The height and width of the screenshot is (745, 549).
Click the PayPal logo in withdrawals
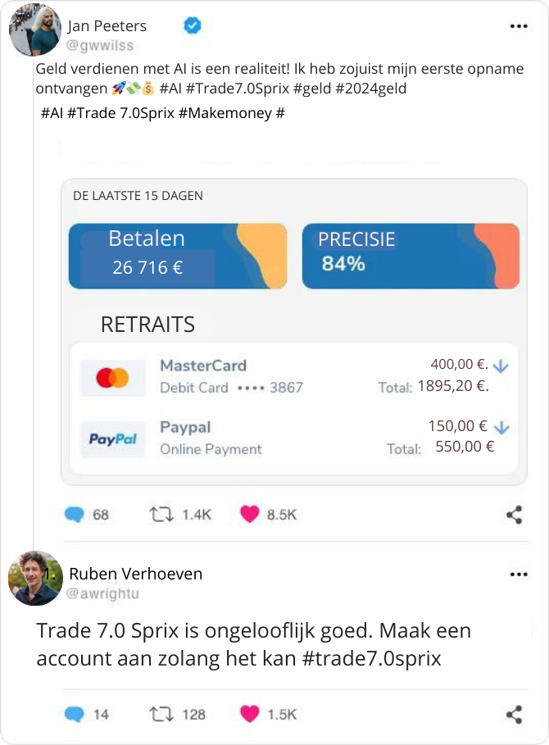112,439
